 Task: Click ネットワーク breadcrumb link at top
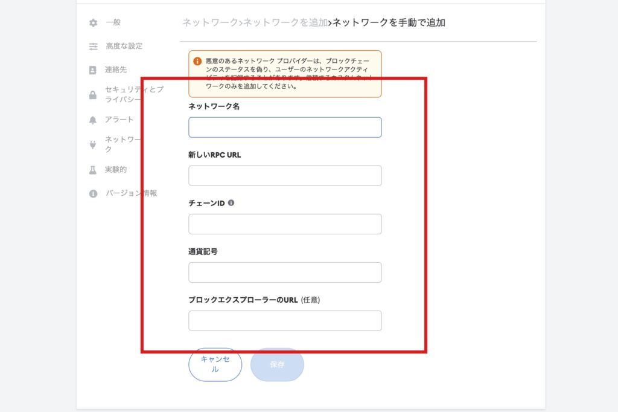210,23
